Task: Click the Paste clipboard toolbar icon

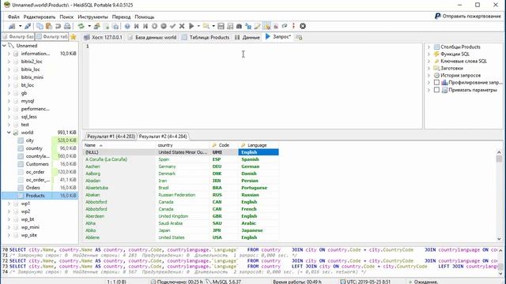Action: click(49, 26)
